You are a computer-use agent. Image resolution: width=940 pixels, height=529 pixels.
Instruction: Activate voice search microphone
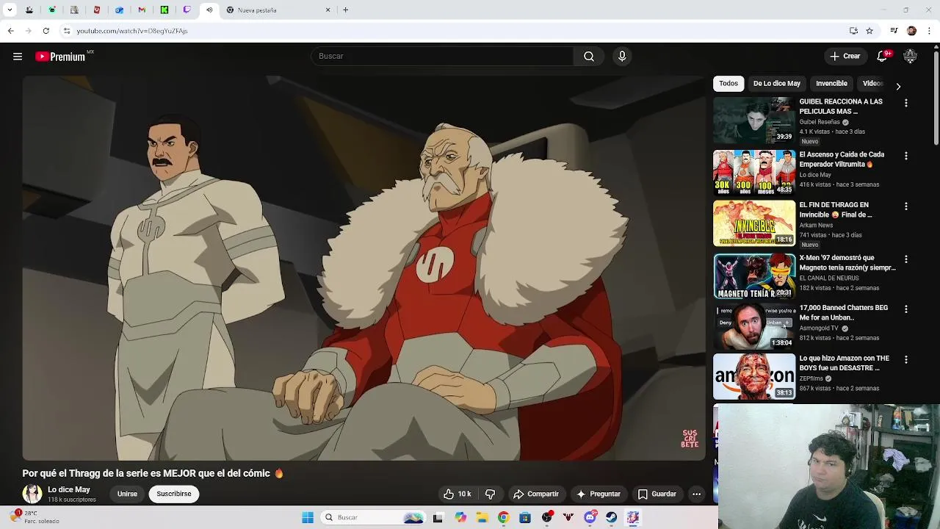(622, 57)
